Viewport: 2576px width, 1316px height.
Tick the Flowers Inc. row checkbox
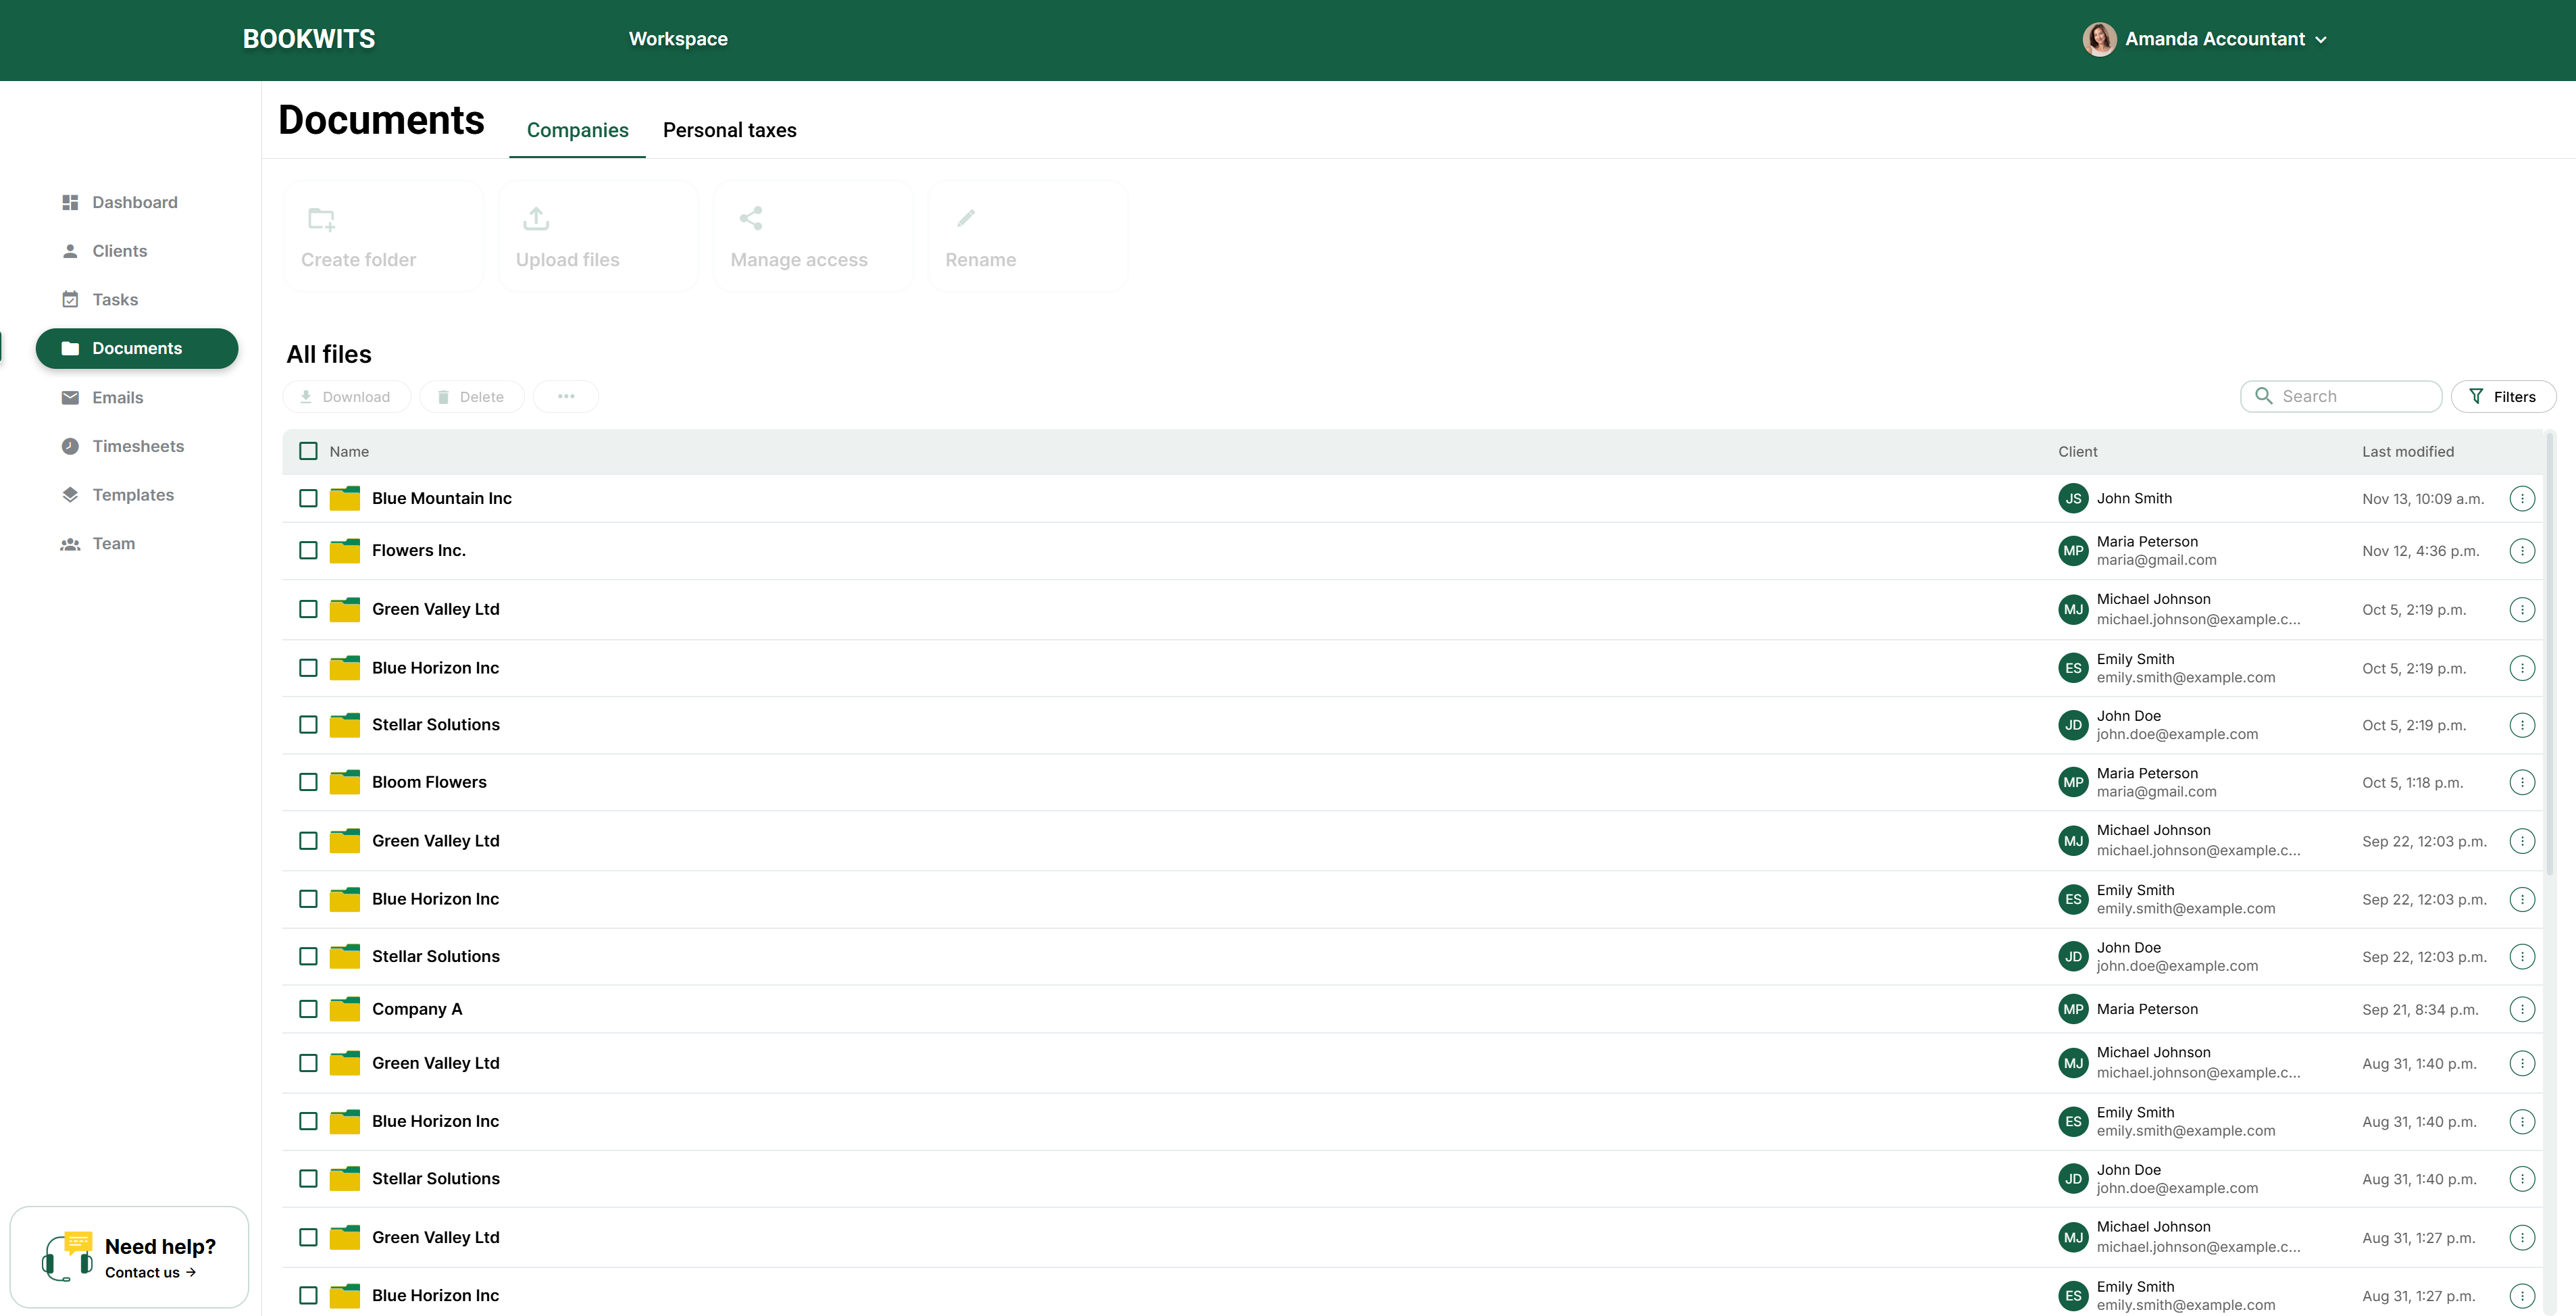click(308, 551)
